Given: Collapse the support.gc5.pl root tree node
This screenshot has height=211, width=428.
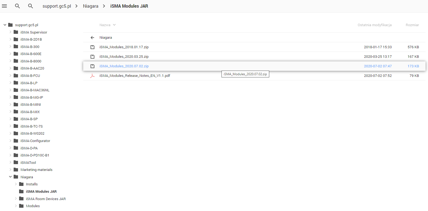Looking at the screenshot, I should (5, 25).
